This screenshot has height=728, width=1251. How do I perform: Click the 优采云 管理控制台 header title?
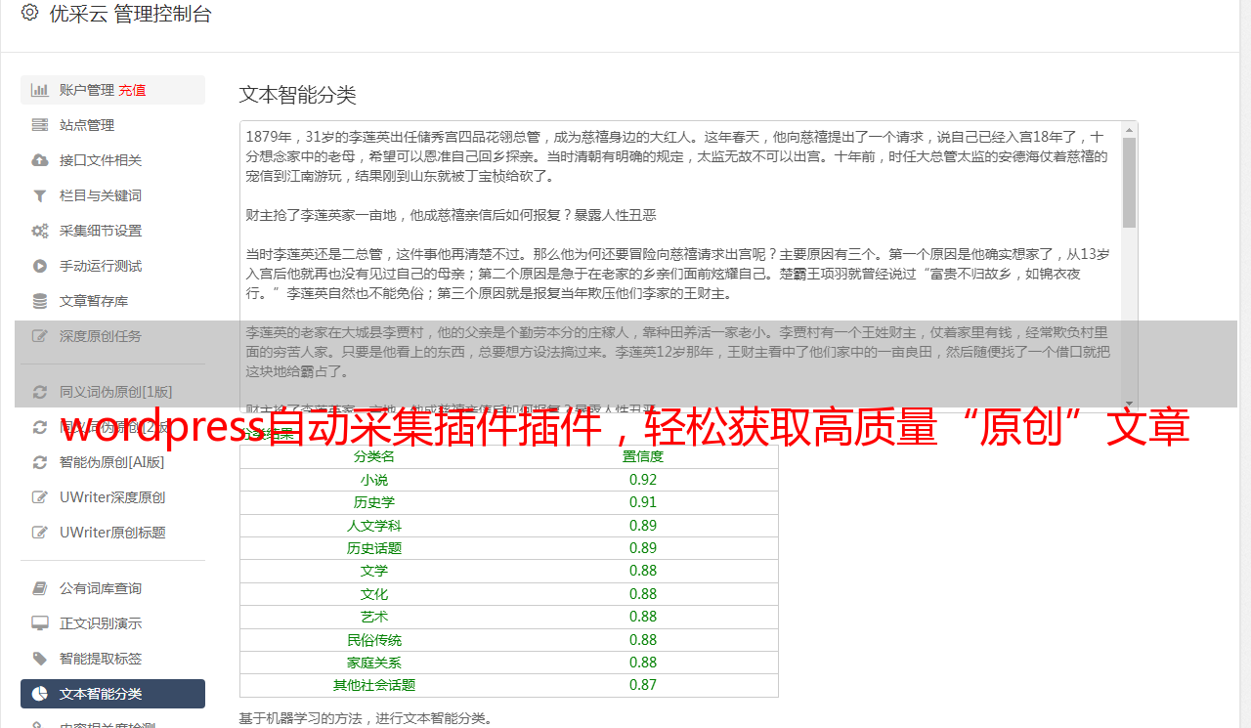pos(130,14)
